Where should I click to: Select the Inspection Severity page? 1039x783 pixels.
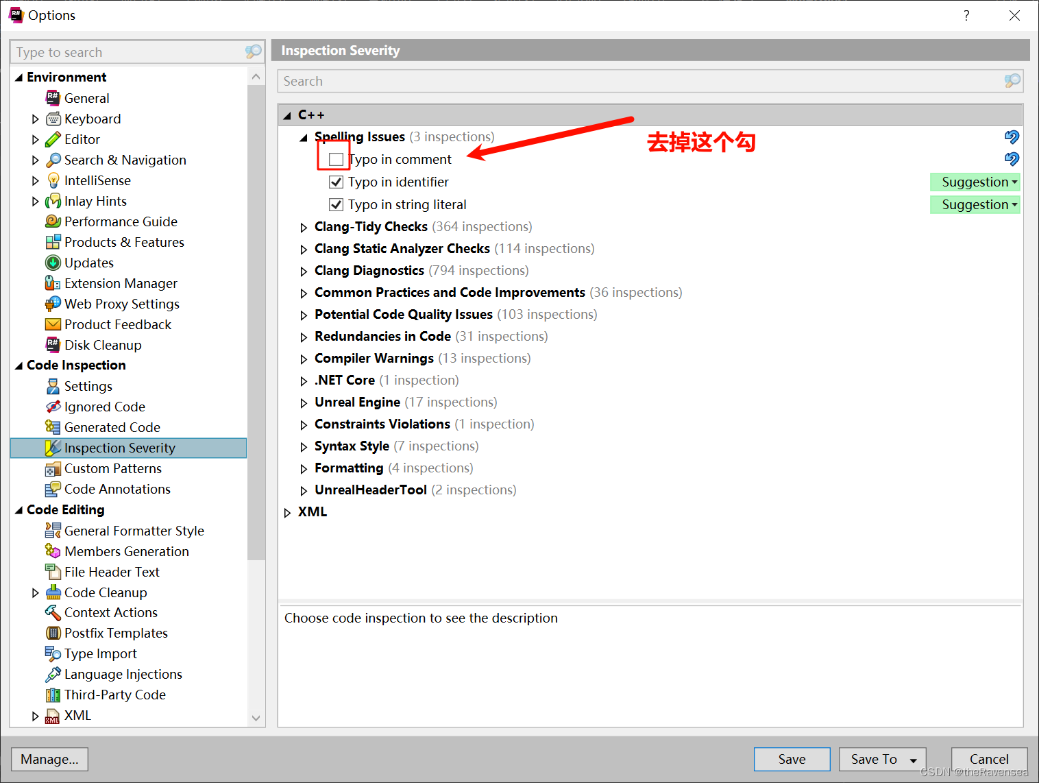point(128,448)
